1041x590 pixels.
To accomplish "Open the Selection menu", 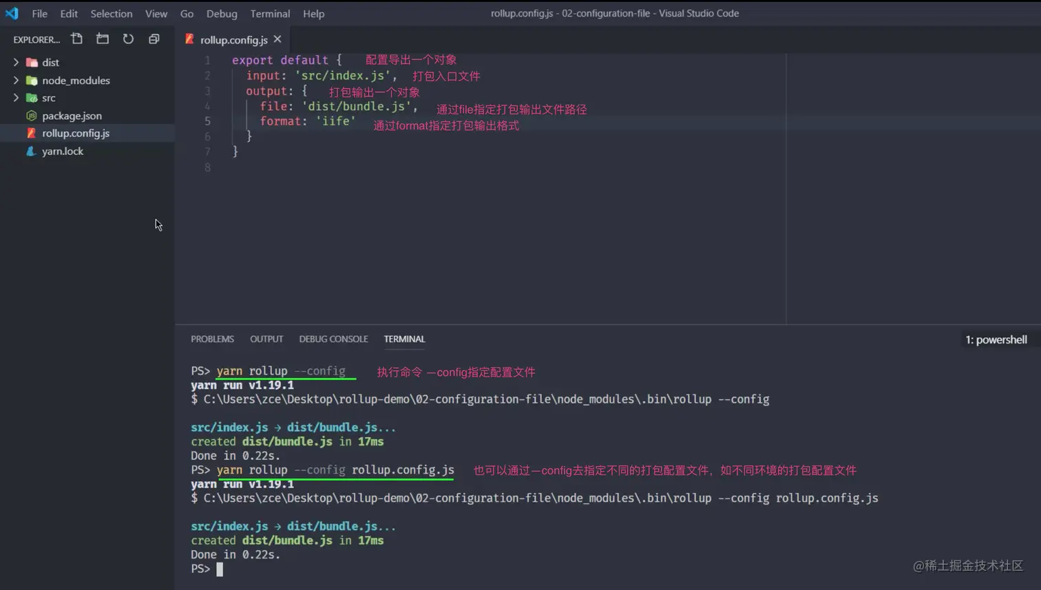I will coord(112,14).
